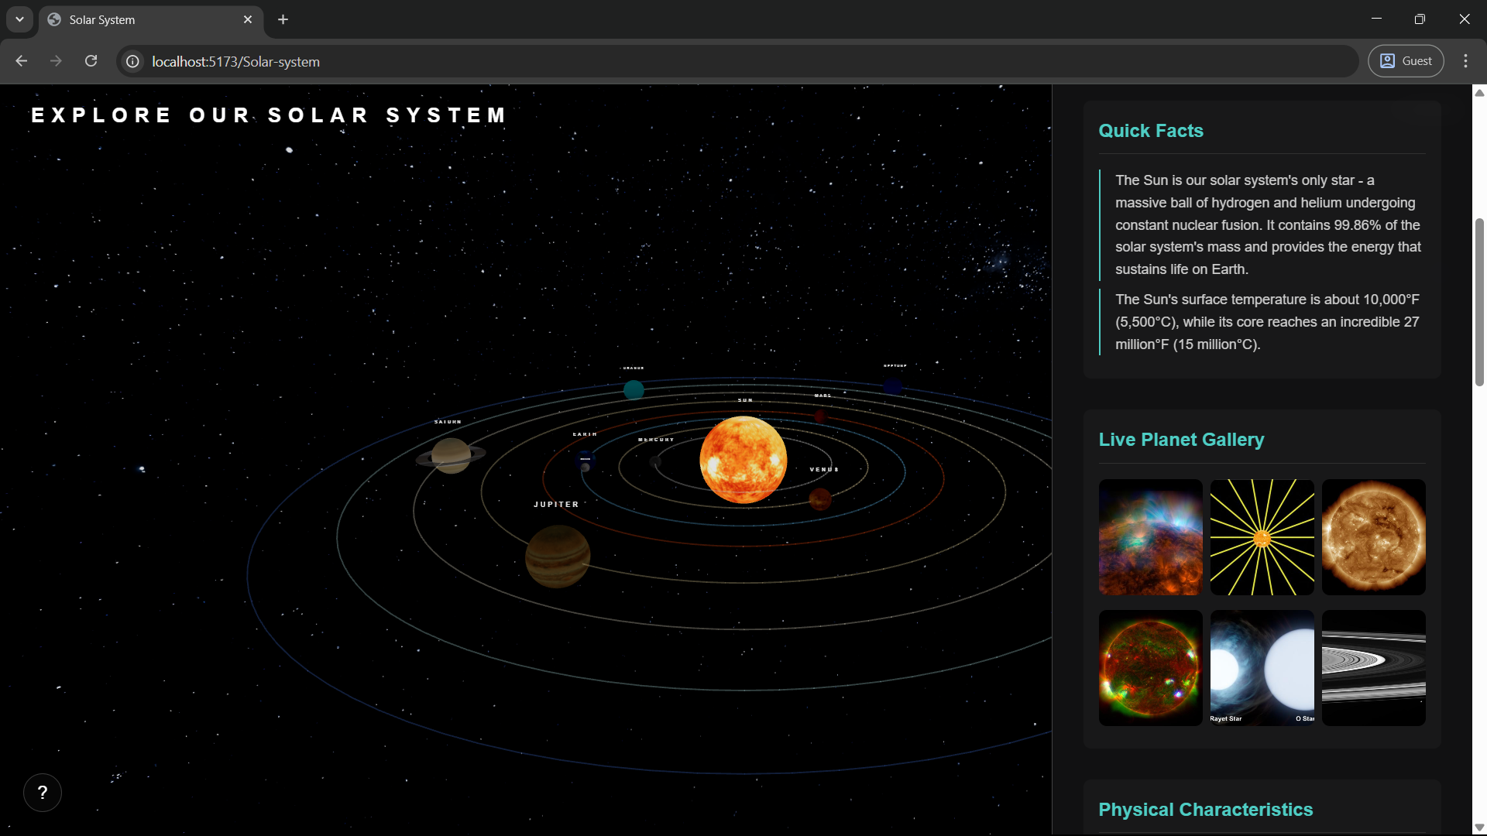Open the Rayet Star gallery image

click(x=1262, y=668)
